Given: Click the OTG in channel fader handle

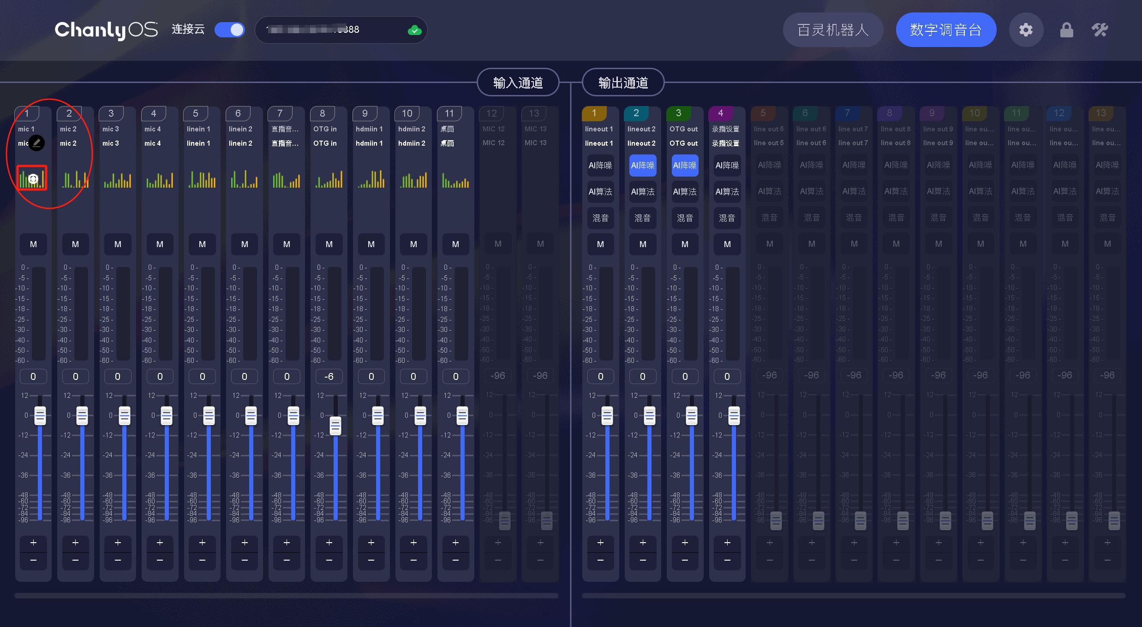Looking at the screenshot, I should 335,426.
